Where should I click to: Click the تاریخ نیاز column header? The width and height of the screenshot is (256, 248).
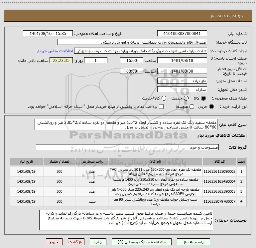[x=26, y=161]
